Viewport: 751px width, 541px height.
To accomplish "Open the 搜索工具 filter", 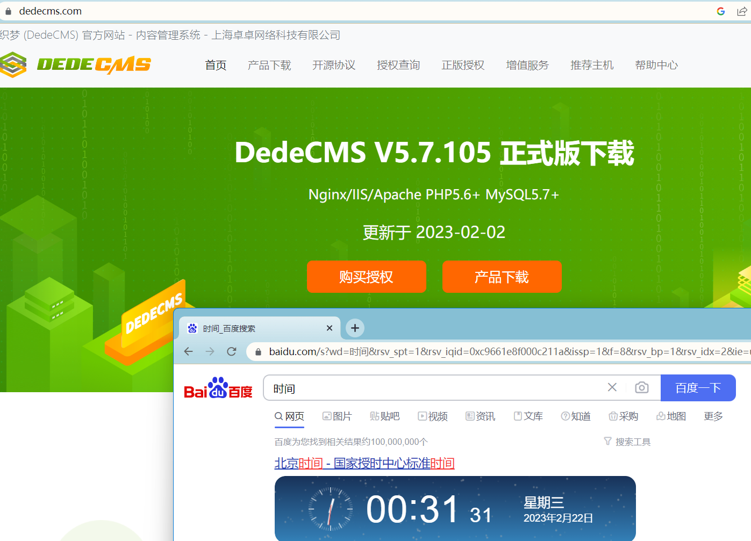I will pos(627,442).
